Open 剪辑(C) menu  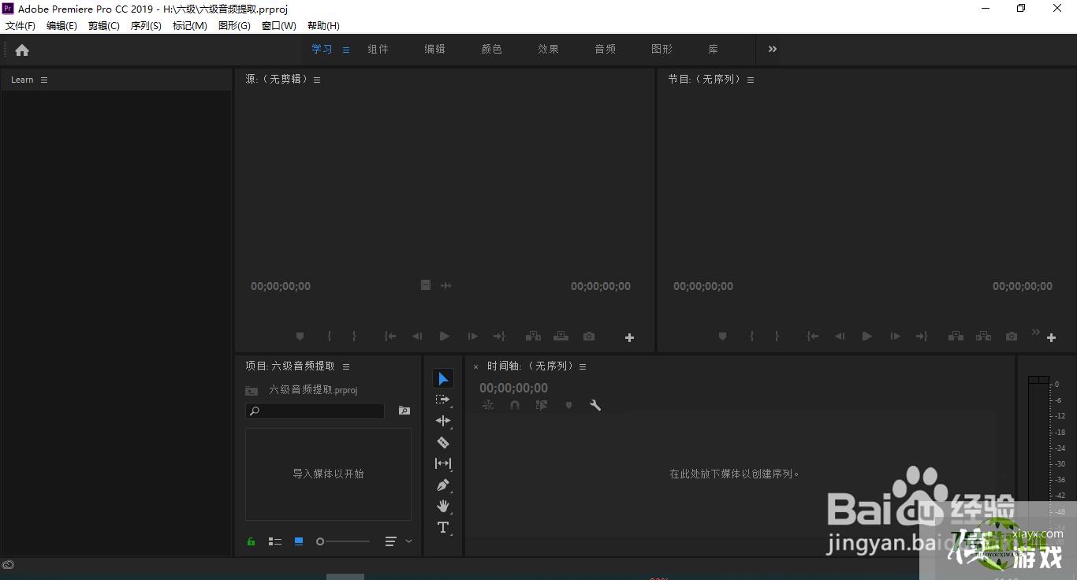point(104,26)
